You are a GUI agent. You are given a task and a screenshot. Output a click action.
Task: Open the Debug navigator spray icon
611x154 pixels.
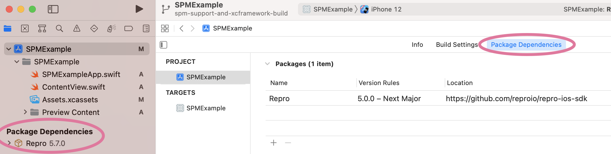[111, 28]
